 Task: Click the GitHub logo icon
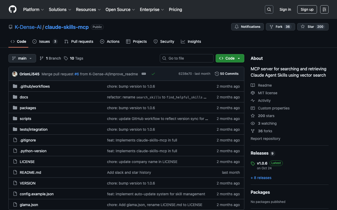pyautogui.click(x=13, y=9)
